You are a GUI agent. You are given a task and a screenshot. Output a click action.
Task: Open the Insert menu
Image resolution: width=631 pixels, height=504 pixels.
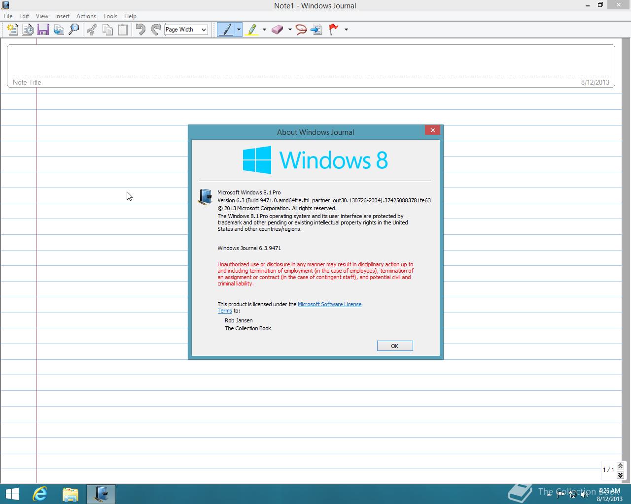tap(62, 16)
